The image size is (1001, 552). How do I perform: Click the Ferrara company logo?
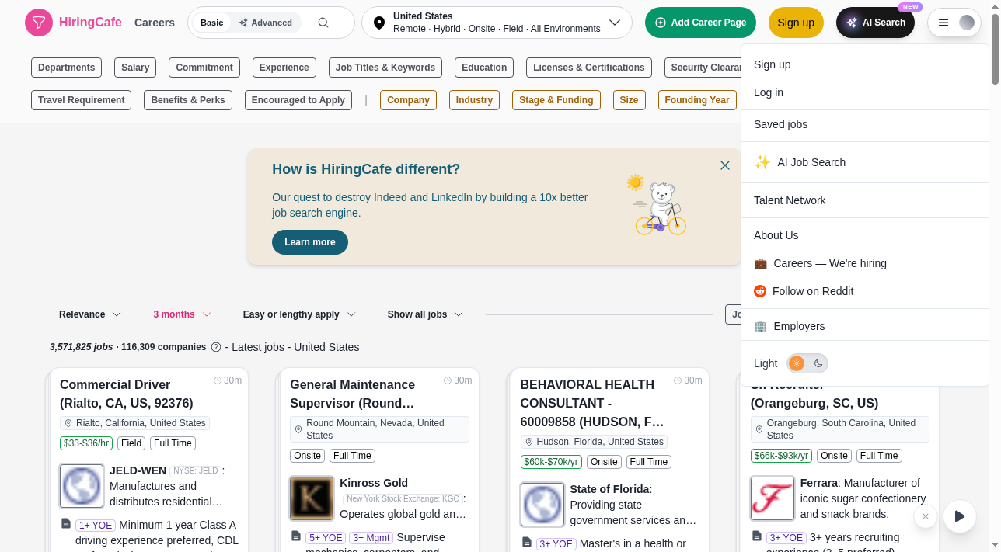[x=773, y=498]
